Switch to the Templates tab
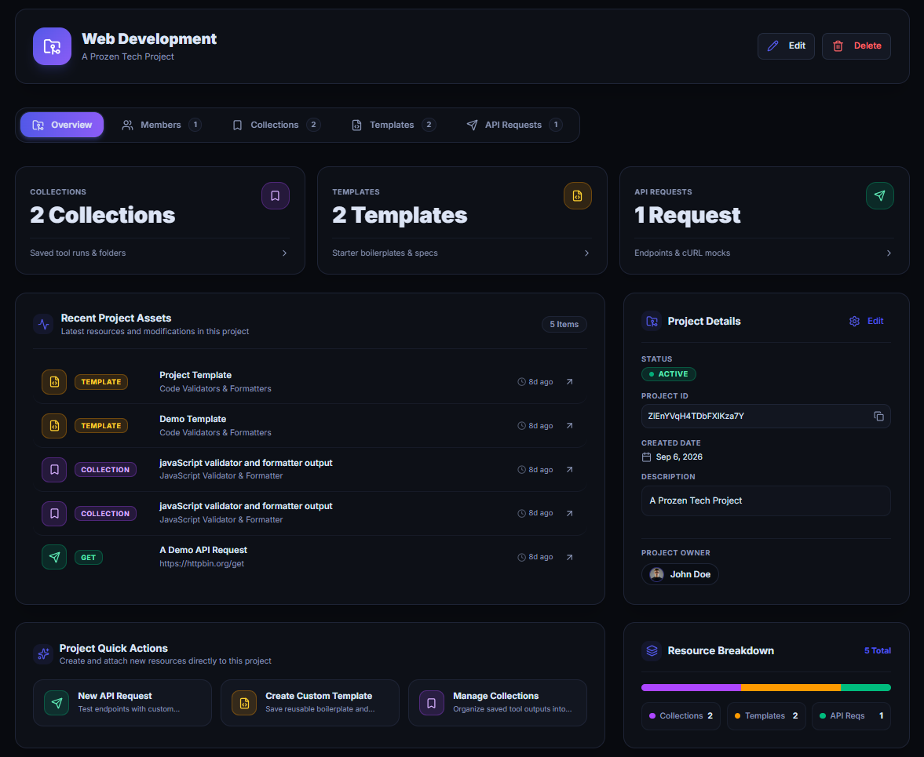 (393, 125)
